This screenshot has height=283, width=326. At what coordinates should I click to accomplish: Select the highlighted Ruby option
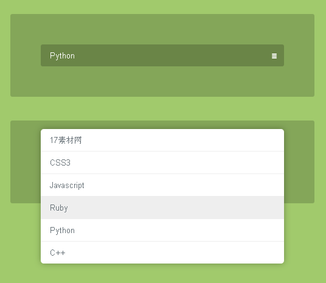coord(162,208)
